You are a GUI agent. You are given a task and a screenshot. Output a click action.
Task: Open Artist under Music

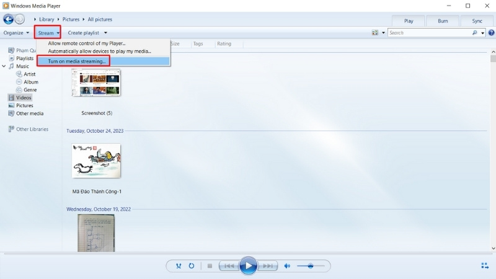[x=29, y=74]
